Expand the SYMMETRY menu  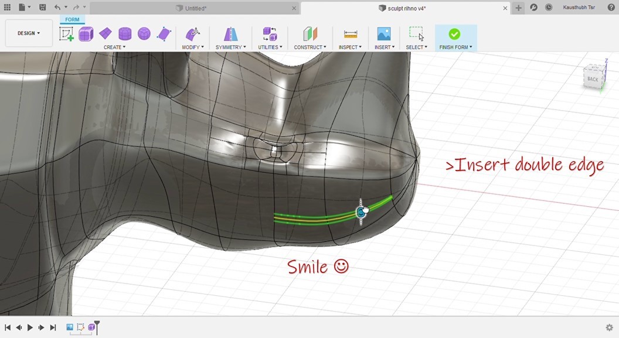230,47
